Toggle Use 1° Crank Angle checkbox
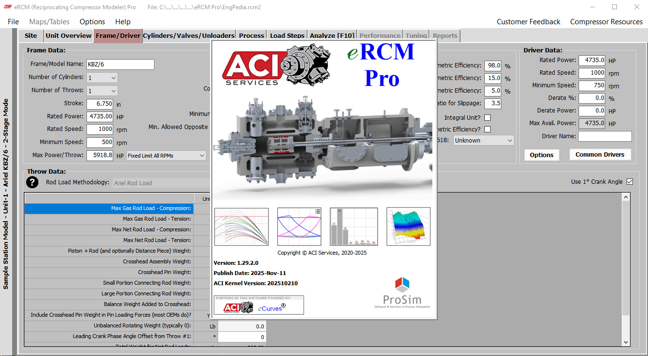Image resolution: width=648 pixels, height=356 pixels. coord(630,181)
